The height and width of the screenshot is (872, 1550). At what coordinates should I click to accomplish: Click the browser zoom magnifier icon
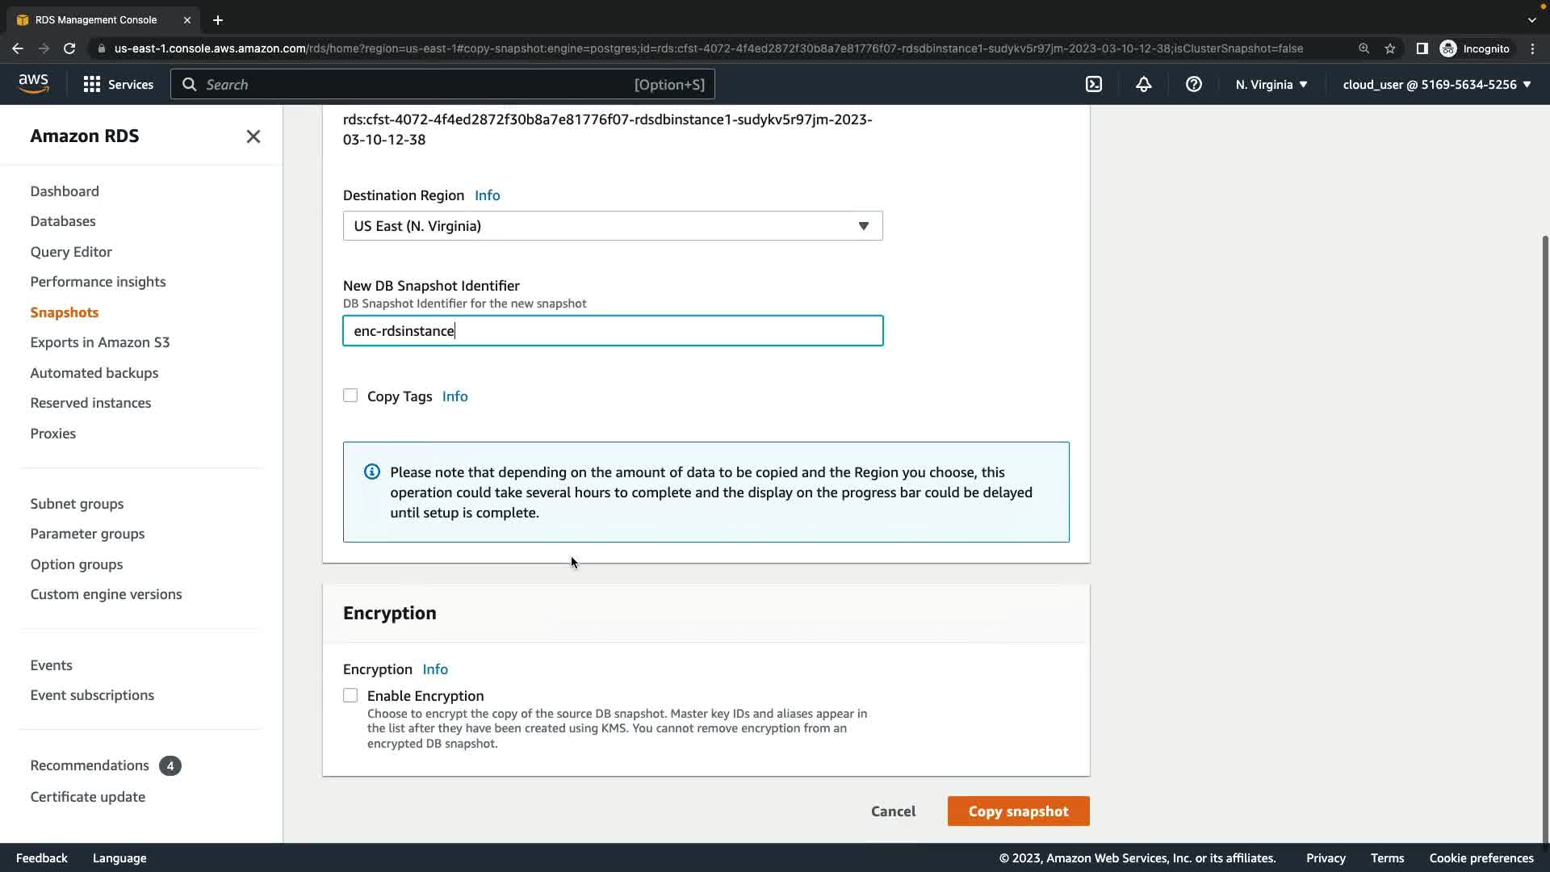tap(1364, 48)
